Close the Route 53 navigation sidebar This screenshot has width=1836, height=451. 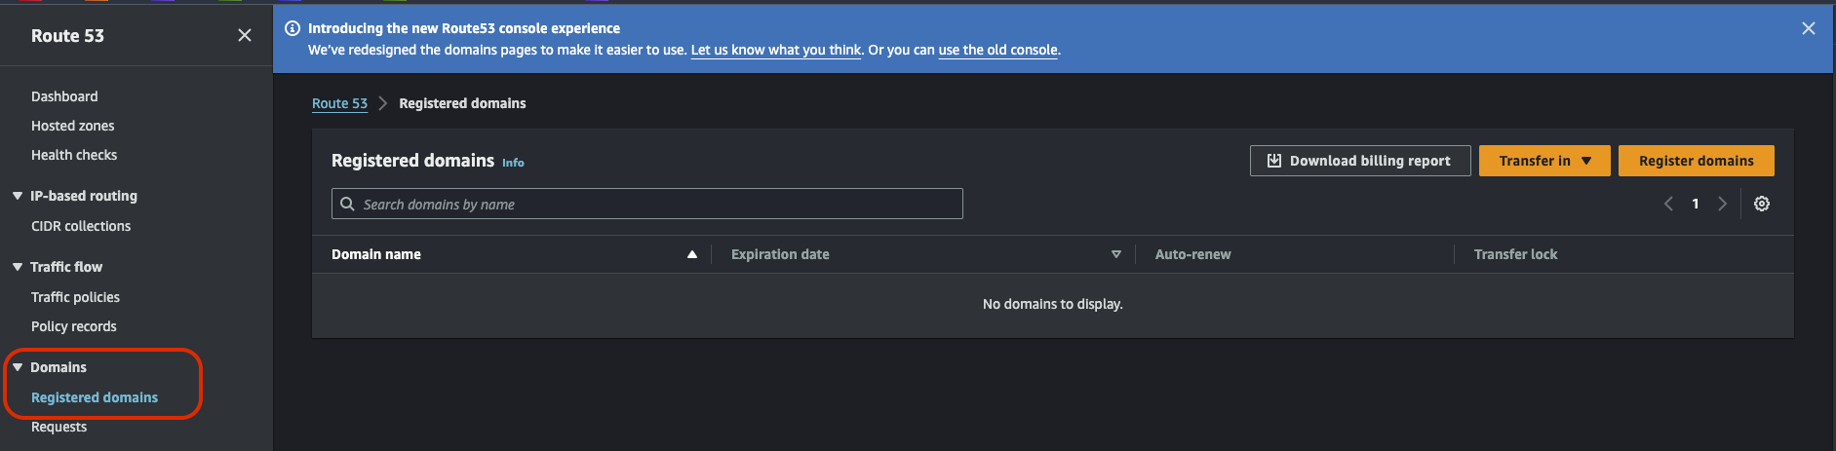(245, 35)
